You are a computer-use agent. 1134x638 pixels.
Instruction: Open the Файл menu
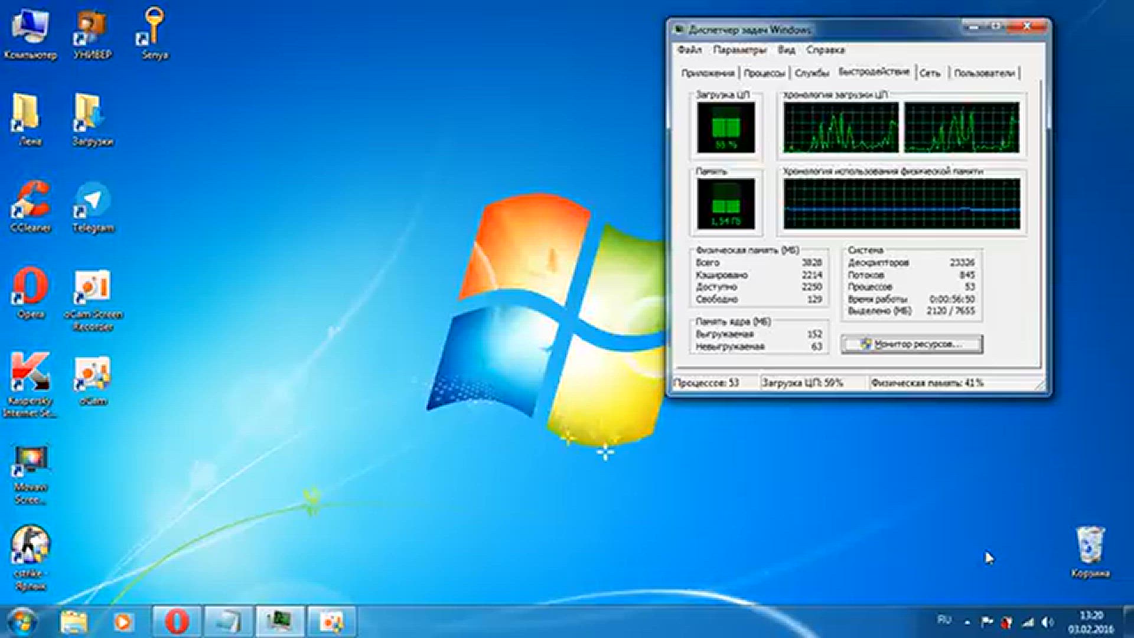point(689,50)
